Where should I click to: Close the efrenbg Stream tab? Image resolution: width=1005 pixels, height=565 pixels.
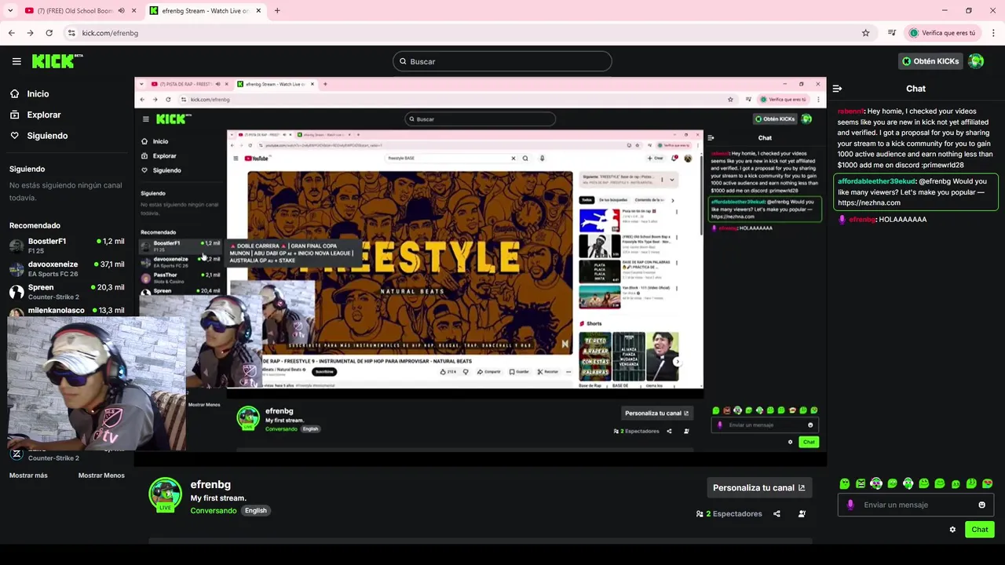click(258, 11)
